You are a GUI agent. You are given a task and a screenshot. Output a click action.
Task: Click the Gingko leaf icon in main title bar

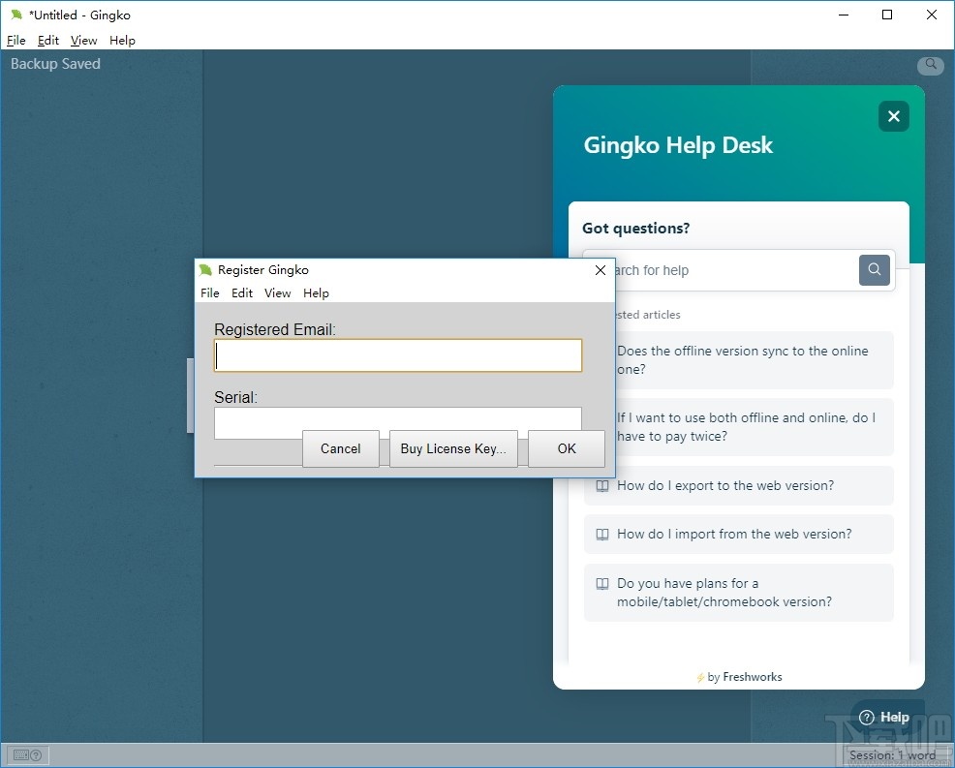[x=15, y=15]
